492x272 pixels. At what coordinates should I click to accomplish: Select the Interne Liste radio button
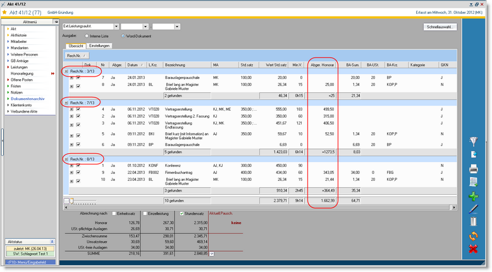click(87, 36)
